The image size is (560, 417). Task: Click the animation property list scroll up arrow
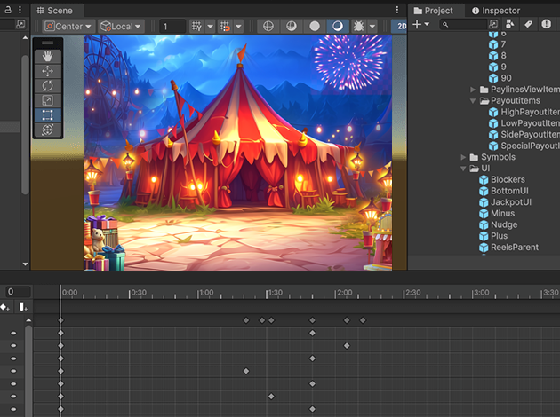(28, 320)
